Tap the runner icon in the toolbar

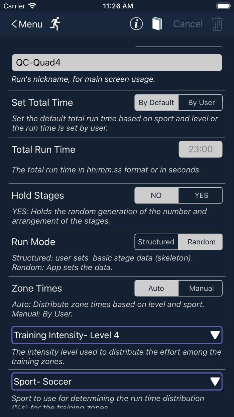point(54,24)
